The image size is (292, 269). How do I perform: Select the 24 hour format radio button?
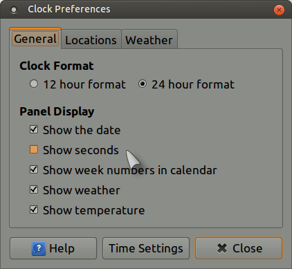[x=143, y=84]
